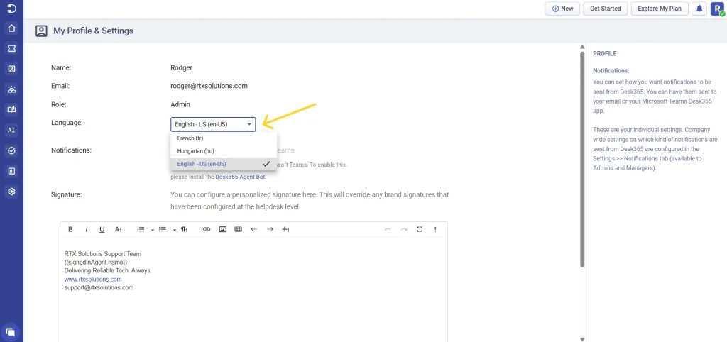Open www.rtxsolutions.com link in signature

(x=93, y=280)
